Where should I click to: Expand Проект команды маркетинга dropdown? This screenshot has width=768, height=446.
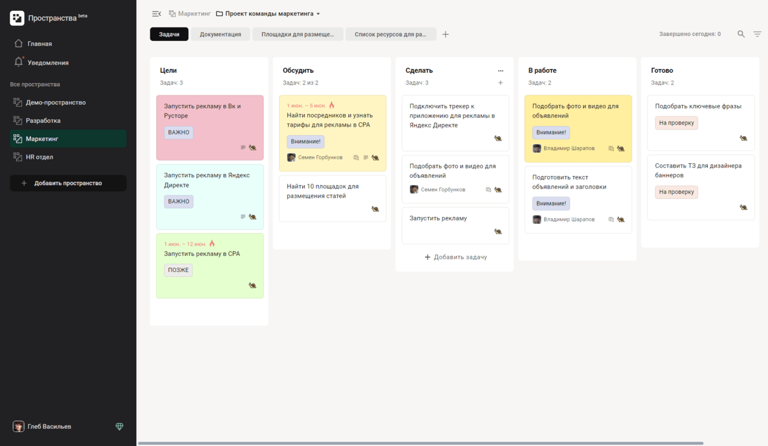tap(318, 13)
